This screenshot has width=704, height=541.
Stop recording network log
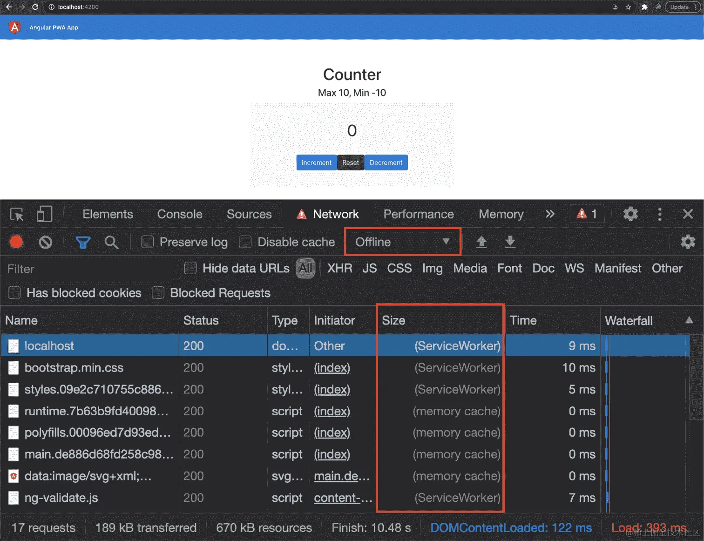click(x=16, y=242)
